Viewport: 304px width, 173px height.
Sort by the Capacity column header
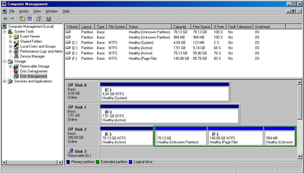click(181, 27)
